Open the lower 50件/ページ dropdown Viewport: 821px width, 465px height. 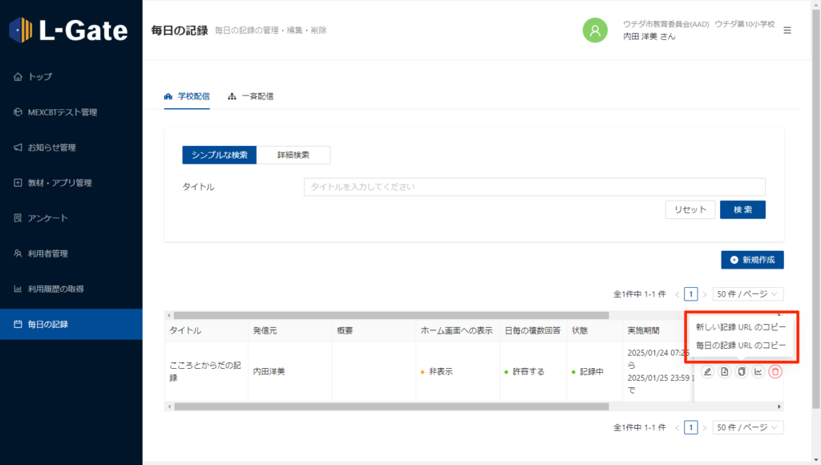[x=748, y=427]
